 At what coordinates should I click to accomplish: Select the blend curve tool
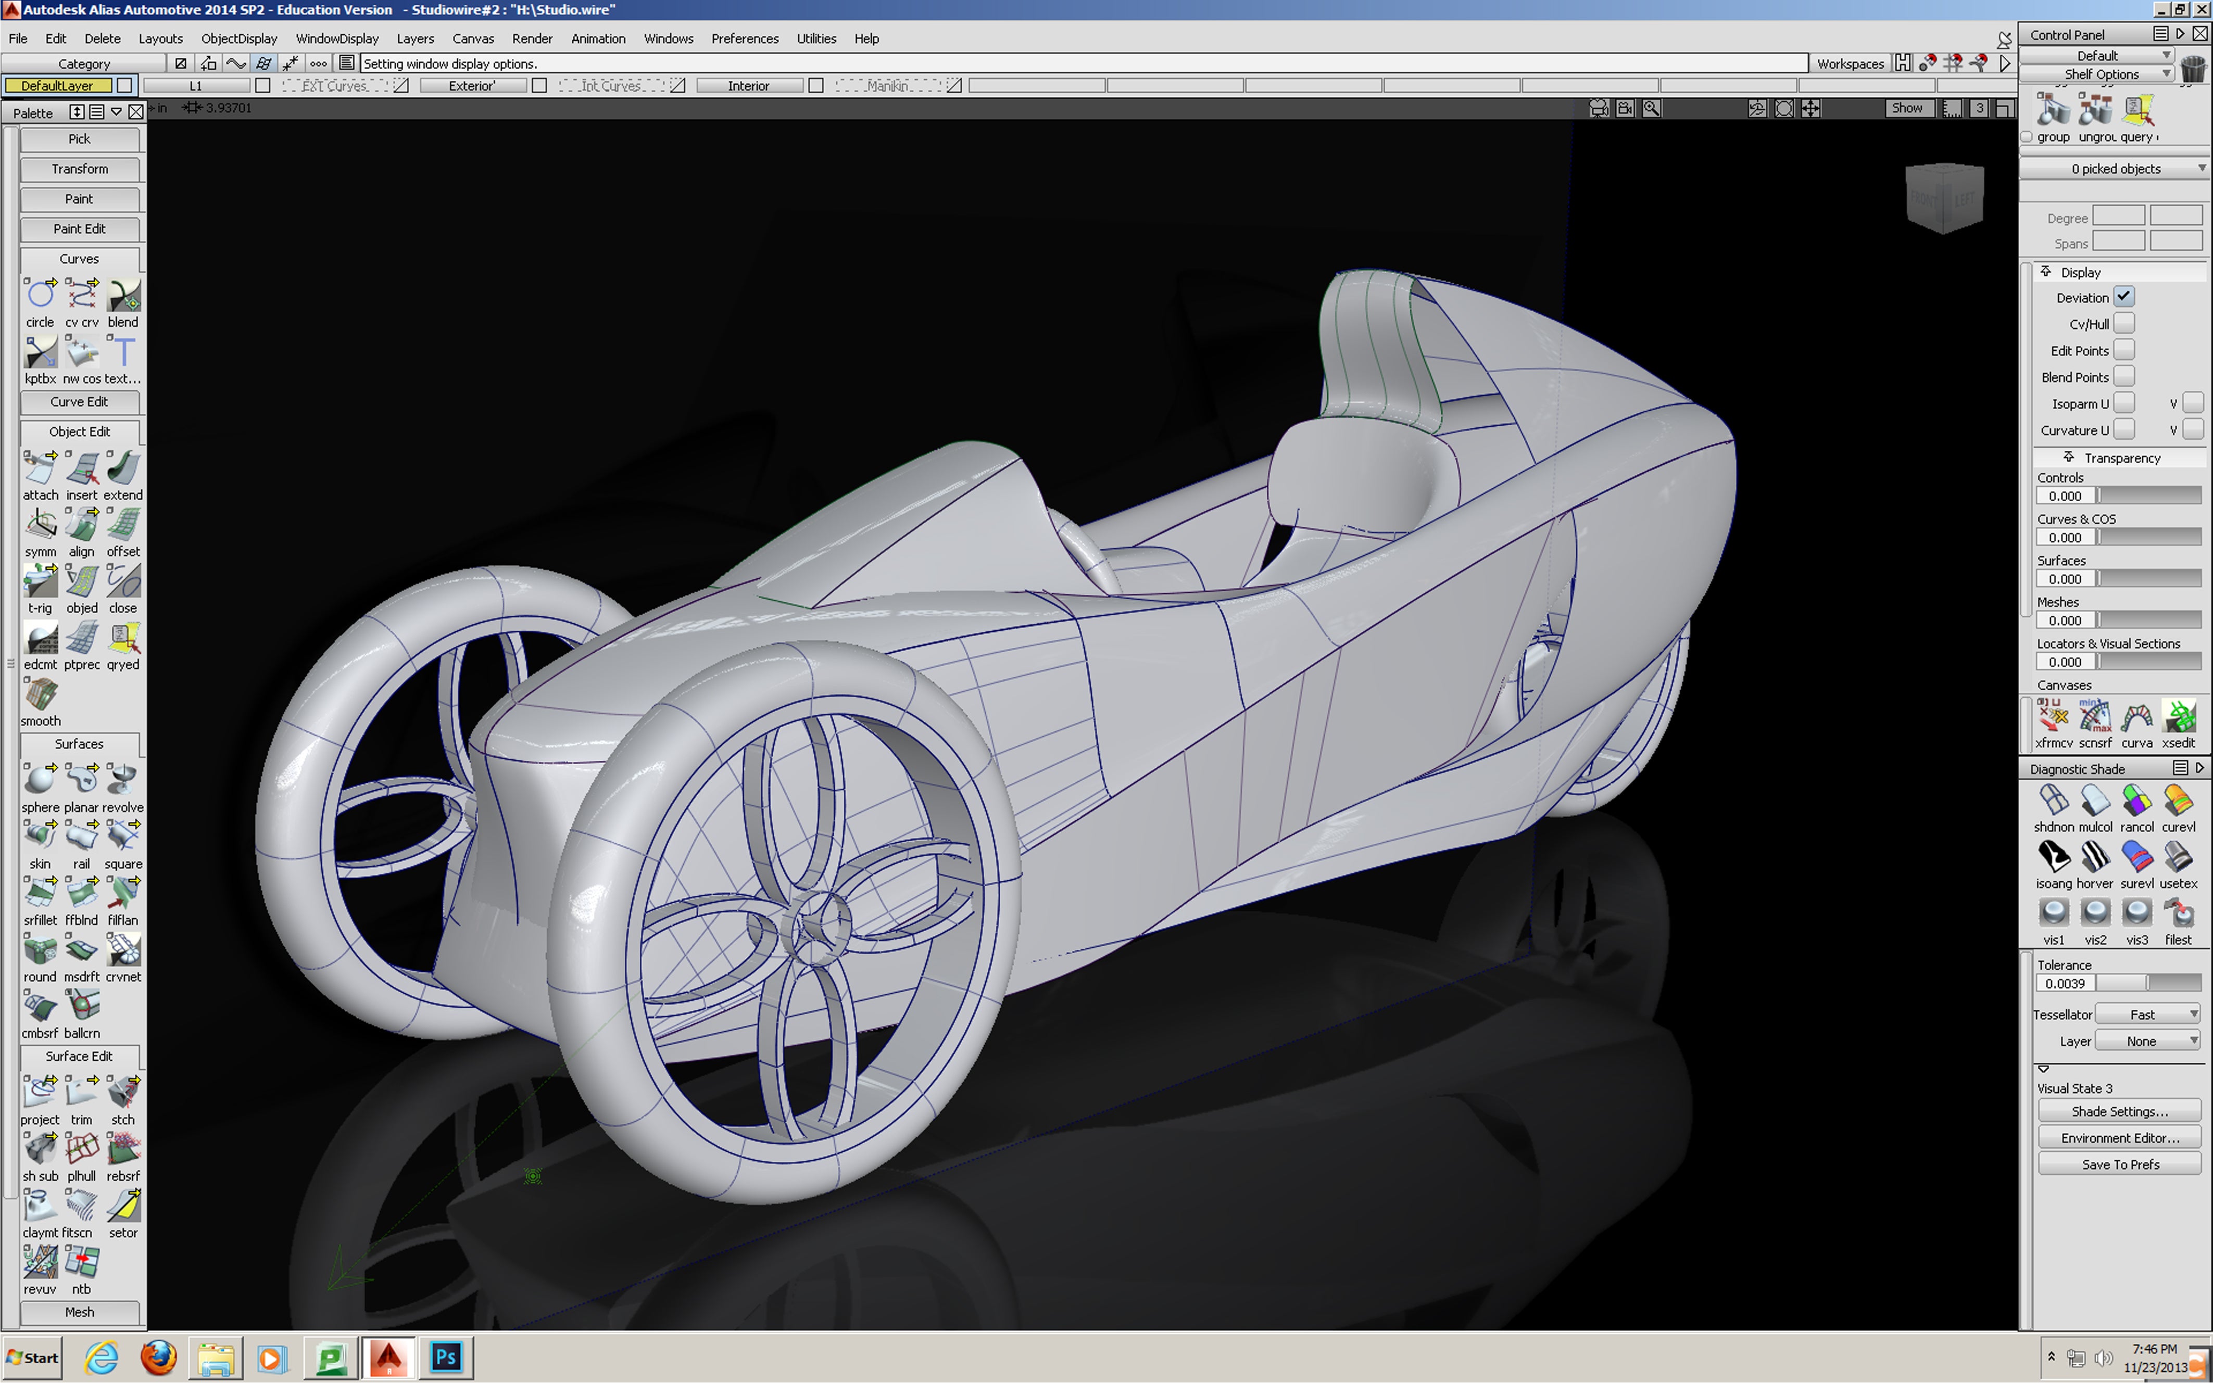point(123,296)
